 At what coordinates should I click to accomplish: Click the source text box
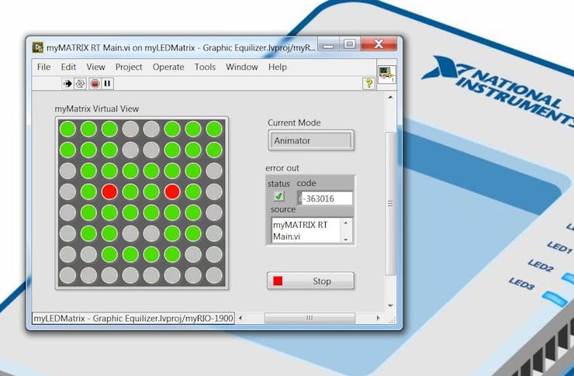306,230
